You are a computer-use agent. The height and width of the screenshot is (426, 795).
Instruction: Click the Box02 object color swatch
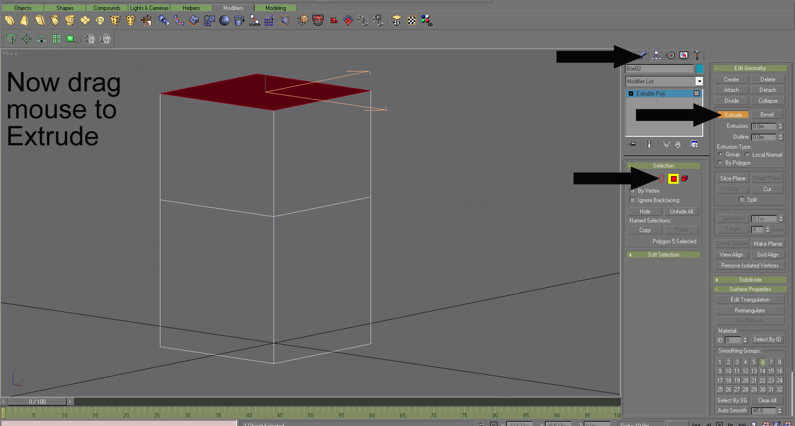click(x=699, y=69)
